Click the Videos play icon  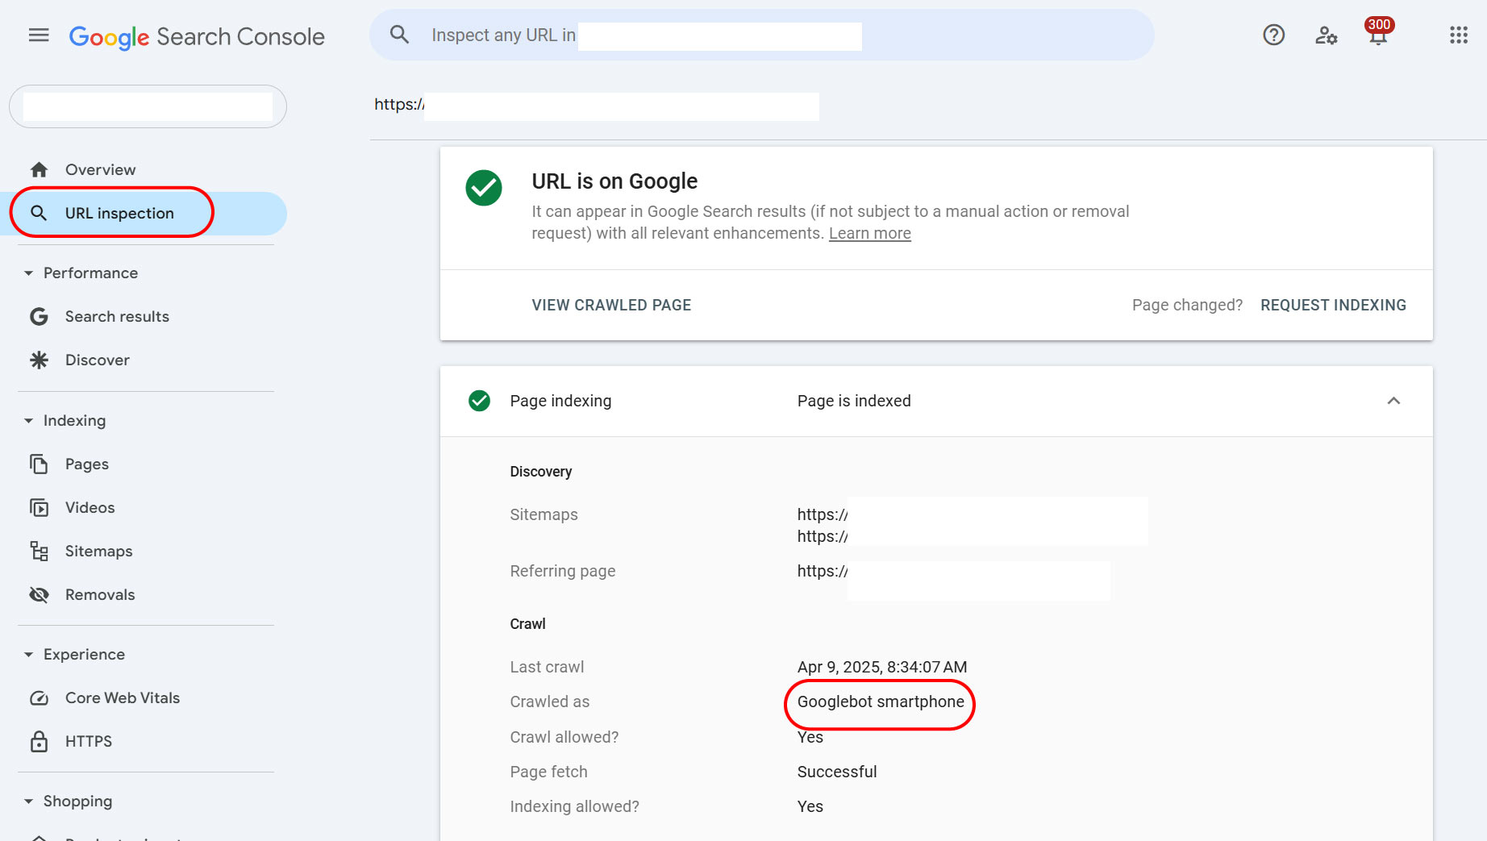pos(39,508)
